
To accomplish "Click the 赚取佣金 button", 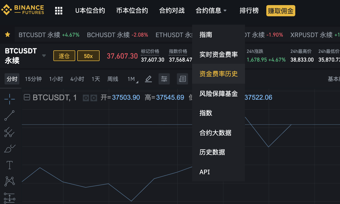I will 281,11.
